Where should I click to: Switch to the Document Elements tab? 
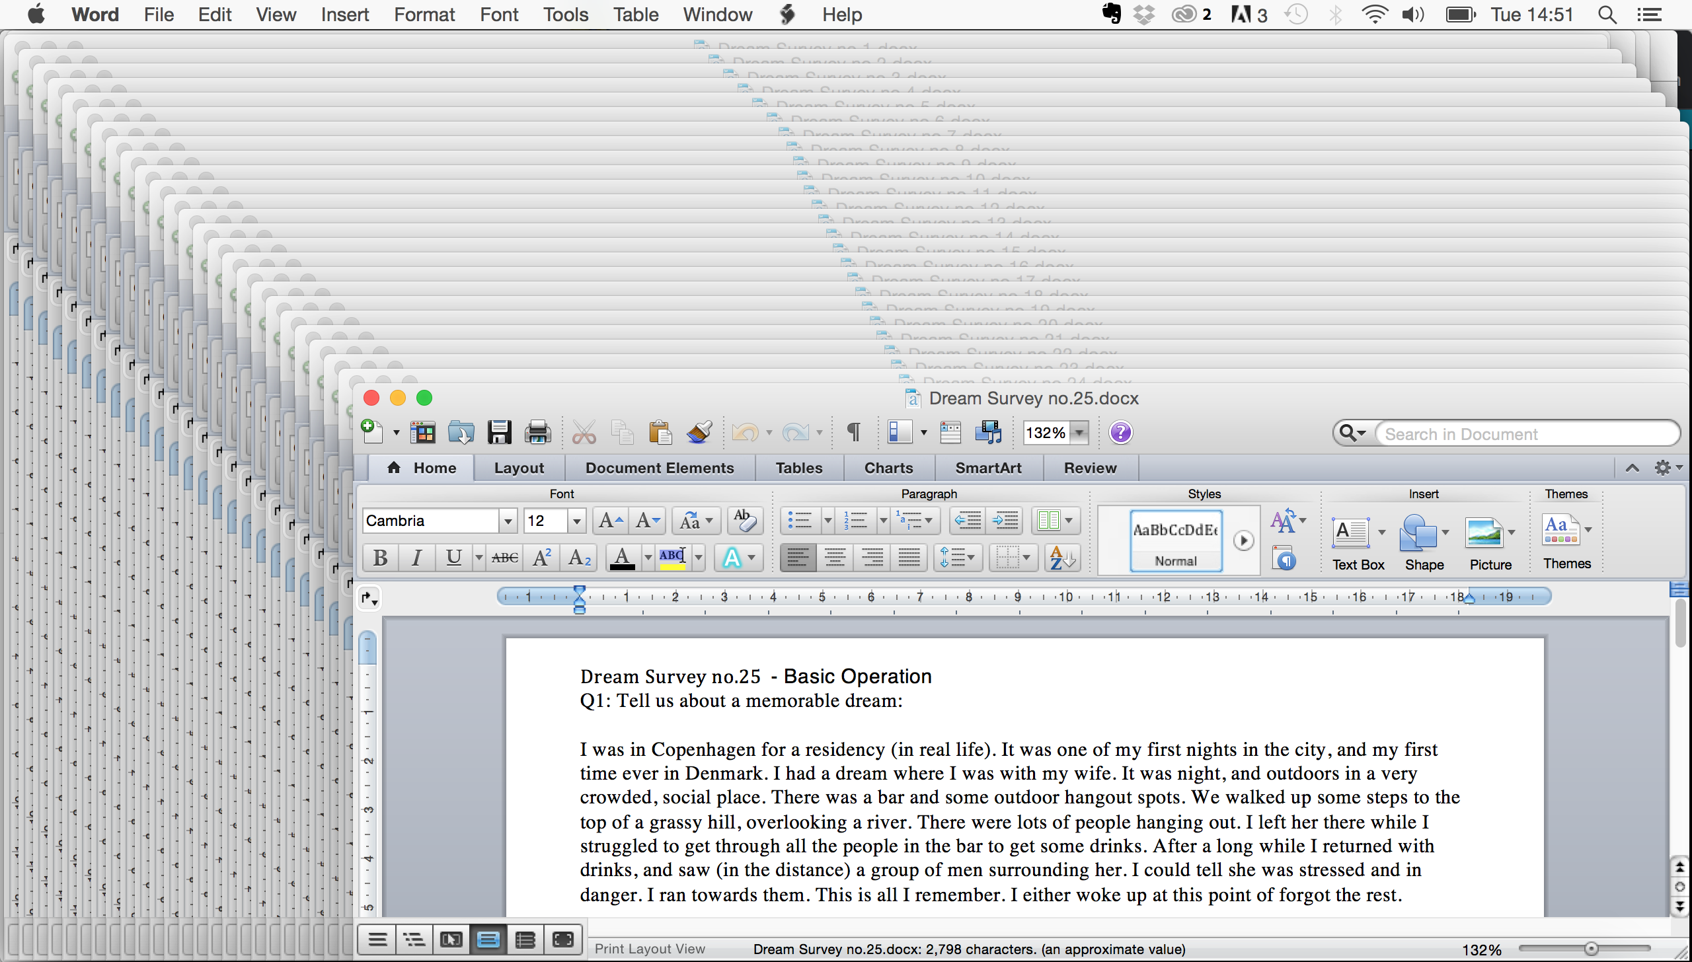click(659, 468)
